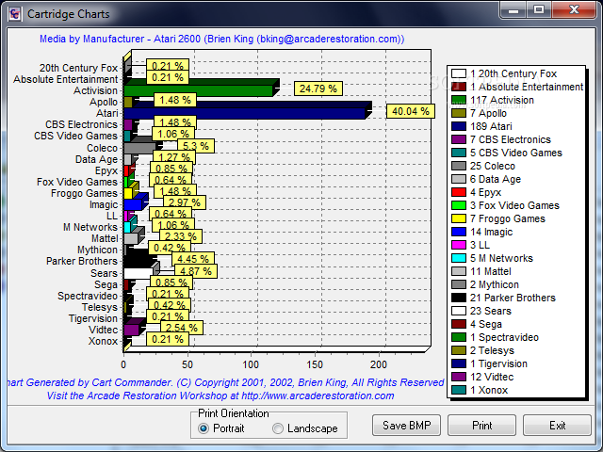The width and height of the screenshot is (603, 452).
Task: Click the CBS Video Games axis label
Action: pyautogui.click(x=75, y=136)
